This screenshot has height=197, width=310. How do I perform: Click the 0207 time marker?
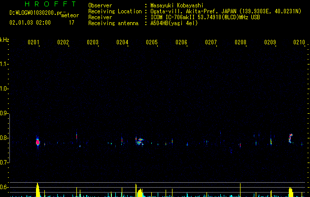point(211,42)
